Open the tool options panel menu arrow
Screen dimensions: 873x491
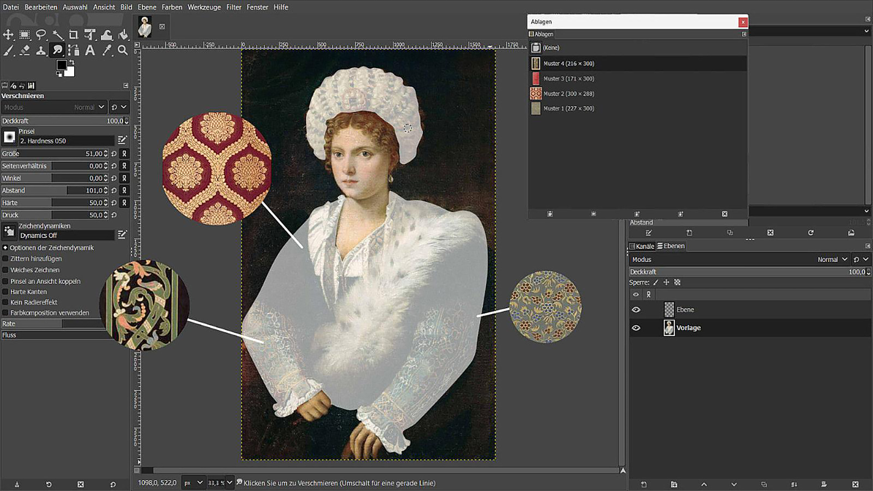126,86
